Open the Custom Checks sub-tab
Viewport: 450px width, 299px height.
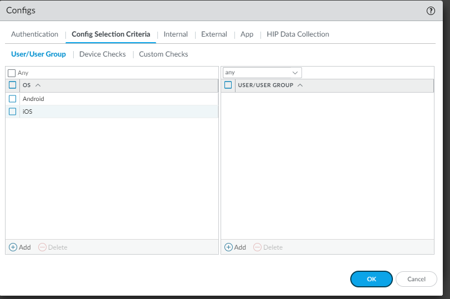163,54
